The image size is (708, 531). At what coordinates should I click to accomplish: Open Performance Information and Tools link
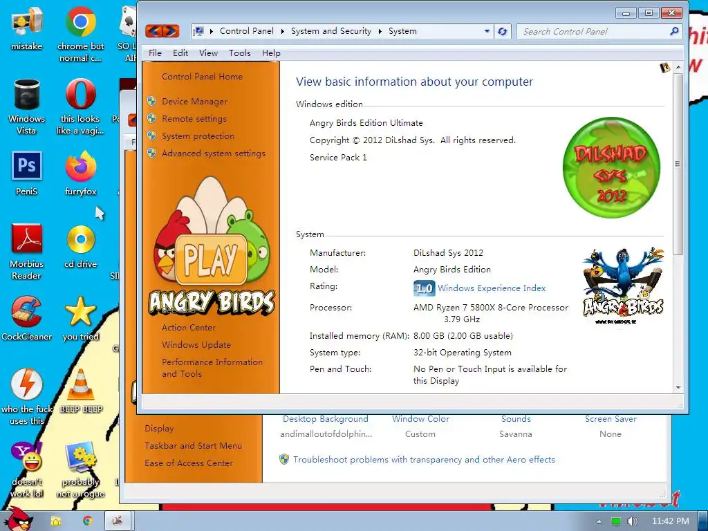[x=212, y=368]
